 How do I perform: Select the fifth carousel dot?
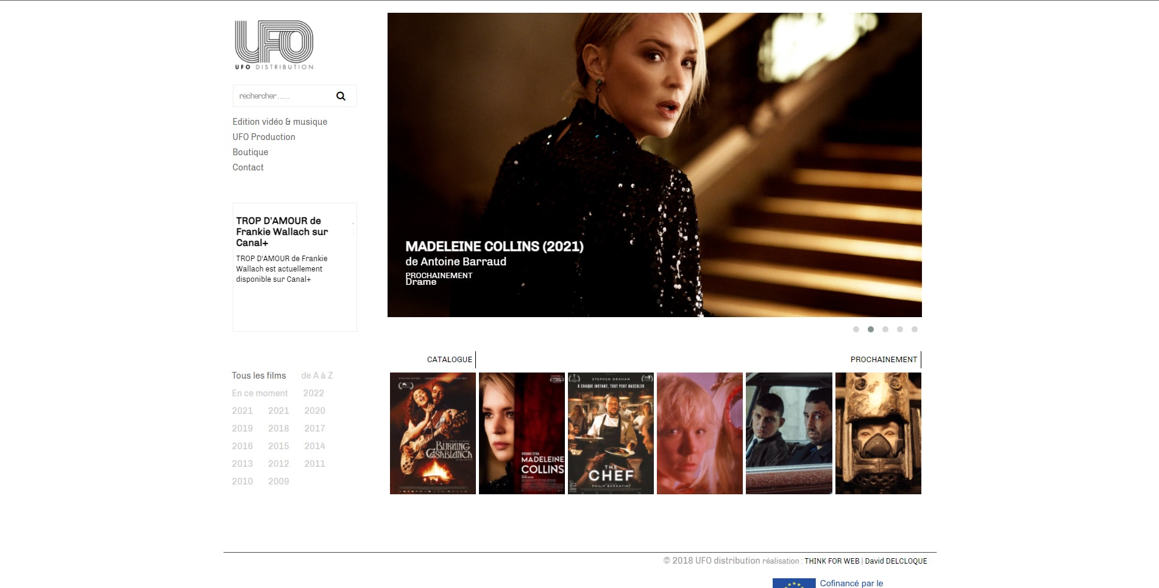coord(915,329)
